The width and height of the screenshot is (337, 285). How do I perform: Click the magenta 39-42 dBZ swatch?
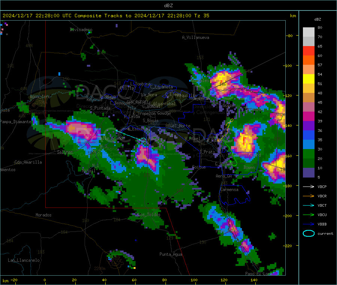(309, 116)
